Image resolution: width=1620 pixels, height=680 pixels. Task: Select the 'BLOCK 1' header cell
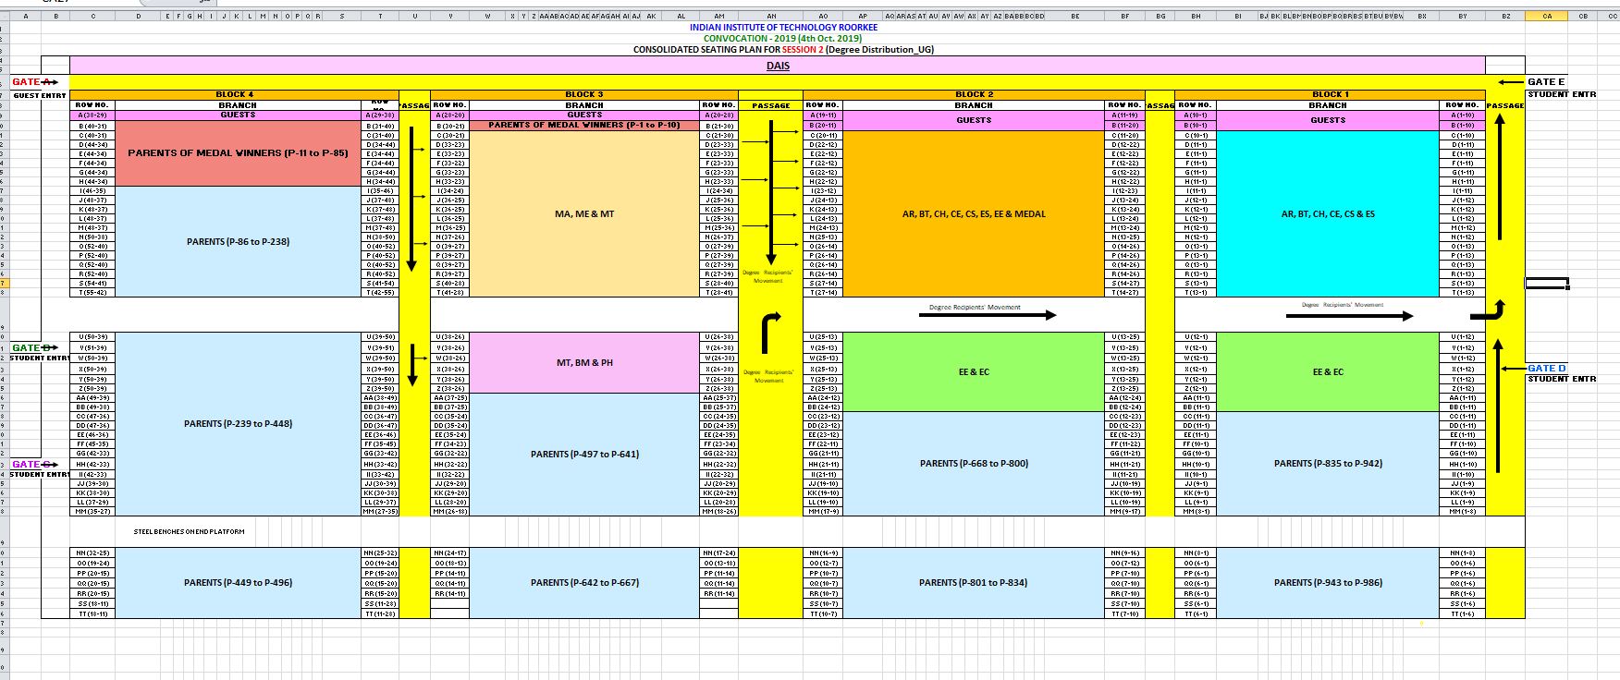pos(1331,94)
